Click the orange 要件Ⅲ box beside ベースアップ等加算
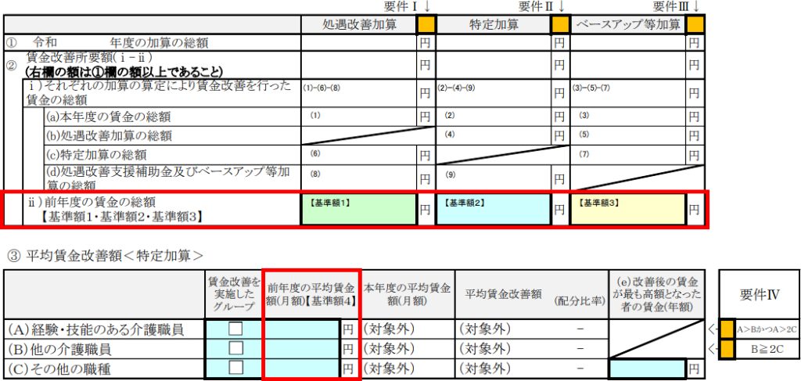The width and height of the screenshot is (801, 381). [x=695, y=25]
